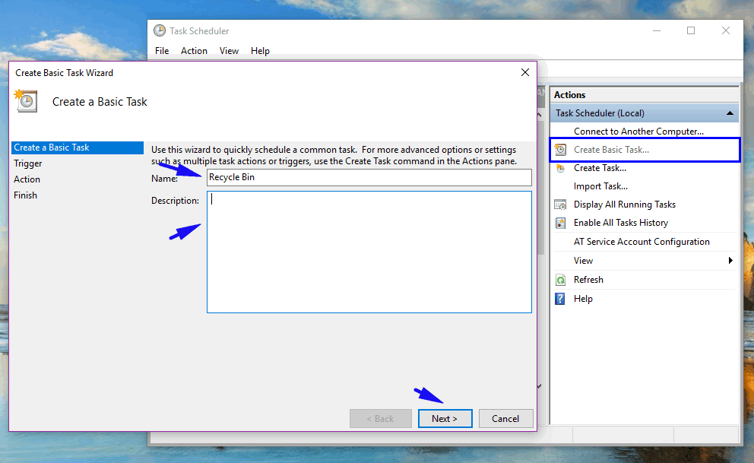The image size is (754, 463).
Task: Click the Next button
Action: (x=445, y=419)
